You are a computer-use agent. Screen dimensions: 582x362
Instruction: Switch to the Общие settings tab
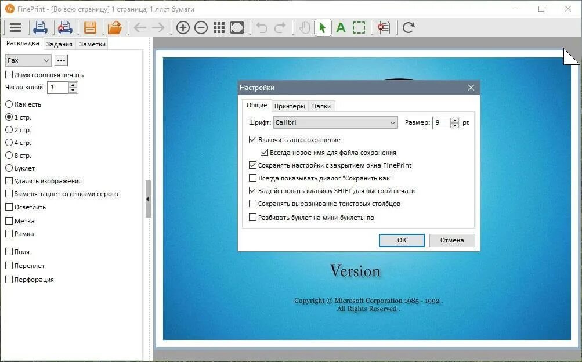point(257,105)
